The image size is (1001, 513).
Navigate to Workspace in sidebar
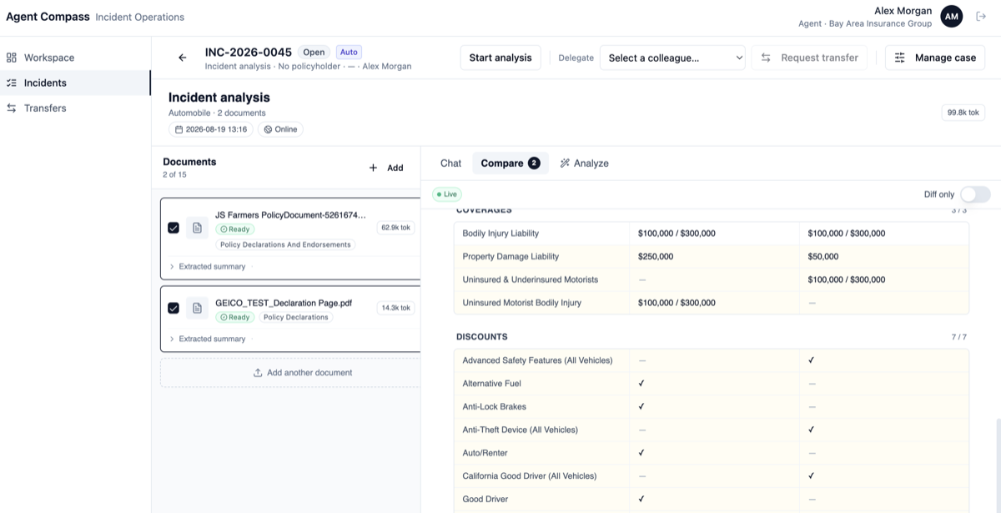(75, 58)
